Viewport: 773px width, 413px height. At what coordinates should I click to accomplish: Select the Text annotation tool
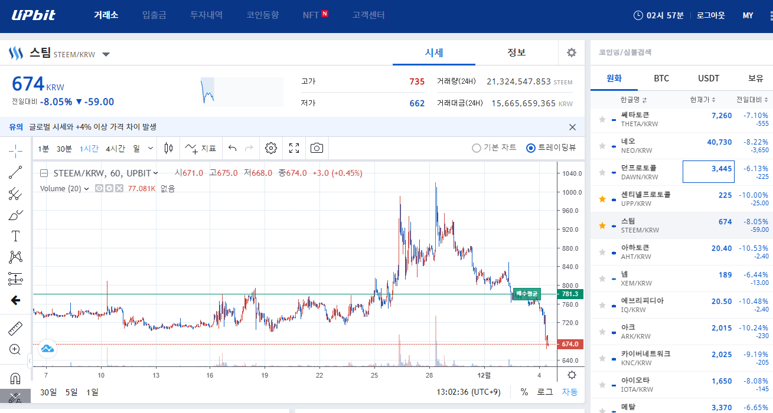pyautogui.click(x=15, y=236)
